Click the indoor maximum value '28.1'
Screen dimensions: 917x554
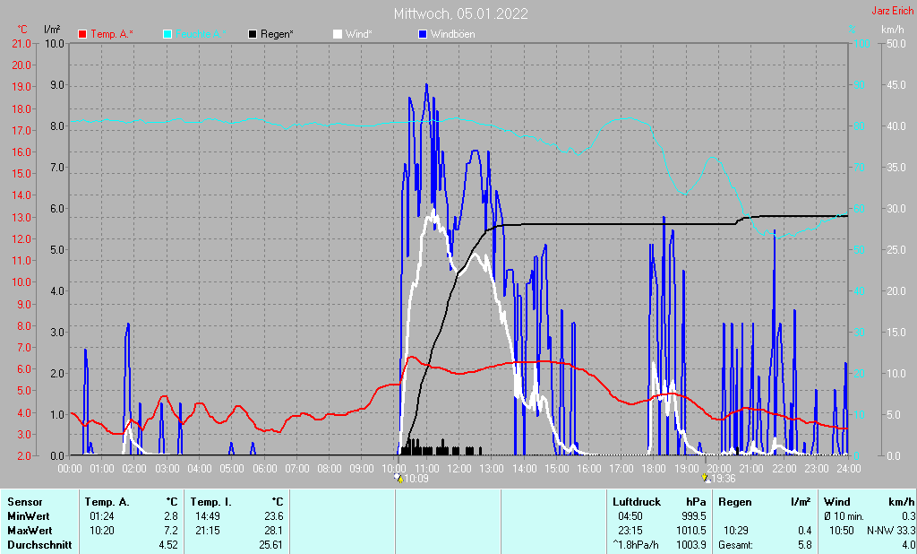274,531
